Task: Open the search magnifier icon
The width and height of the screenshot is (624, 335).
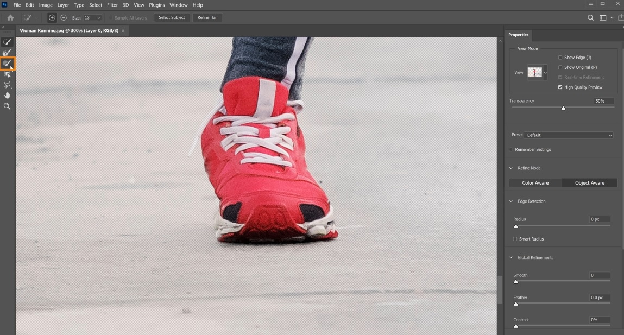Action: click(x=590, y=17)
